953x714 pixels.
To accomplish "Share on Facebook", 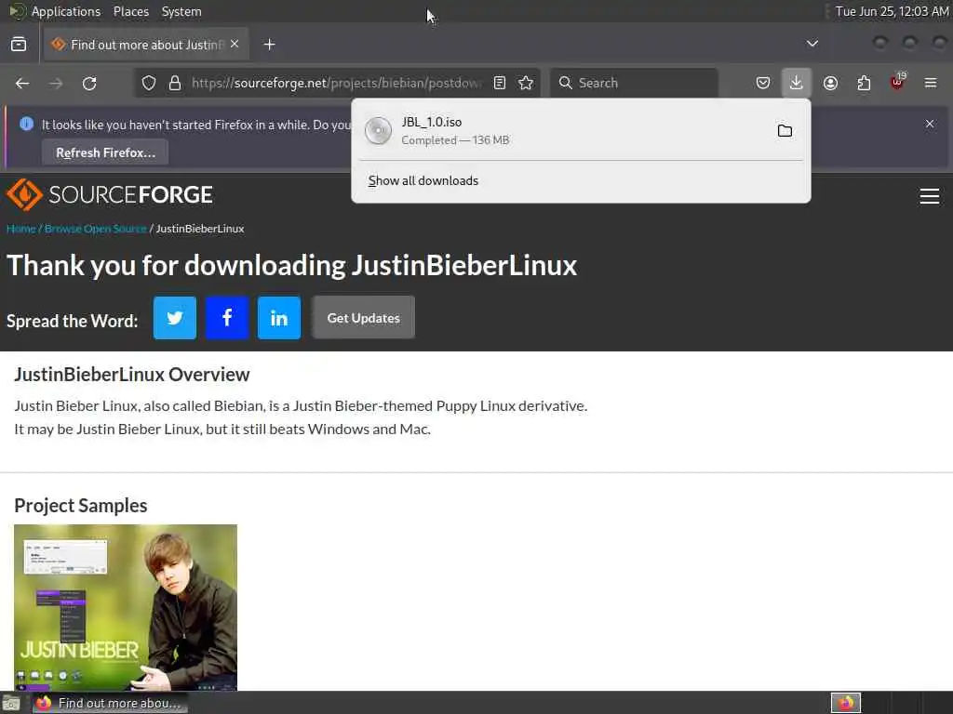I will tap(227, 318).
